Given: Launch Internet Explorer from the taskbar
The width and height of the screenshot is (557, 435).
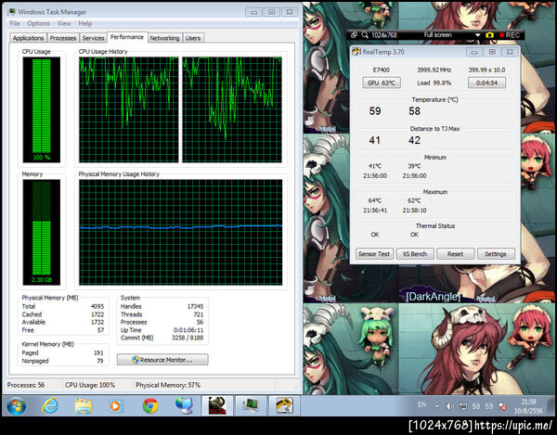Looking at the screenshot, I should point(50,405).
